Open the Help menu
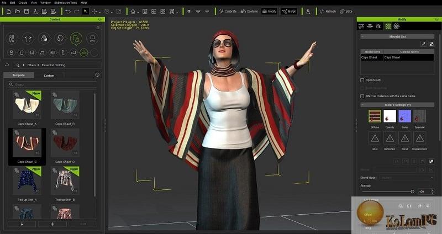 coord(84,3)
